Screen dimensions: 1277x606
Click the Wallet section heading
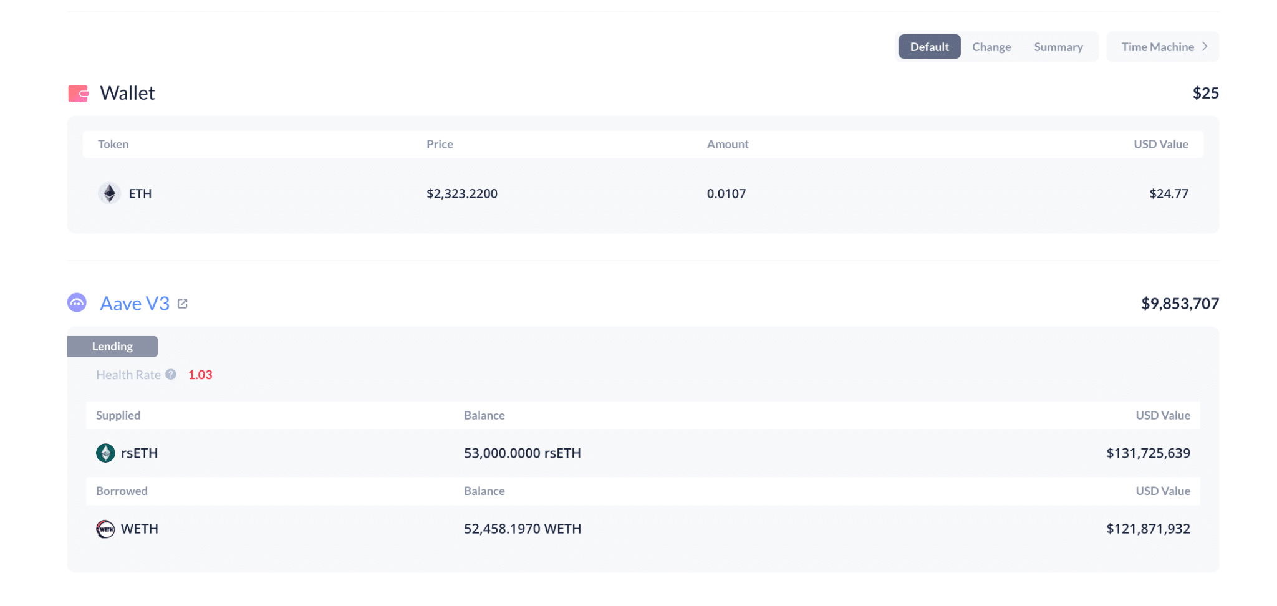(x=127, y=94)
